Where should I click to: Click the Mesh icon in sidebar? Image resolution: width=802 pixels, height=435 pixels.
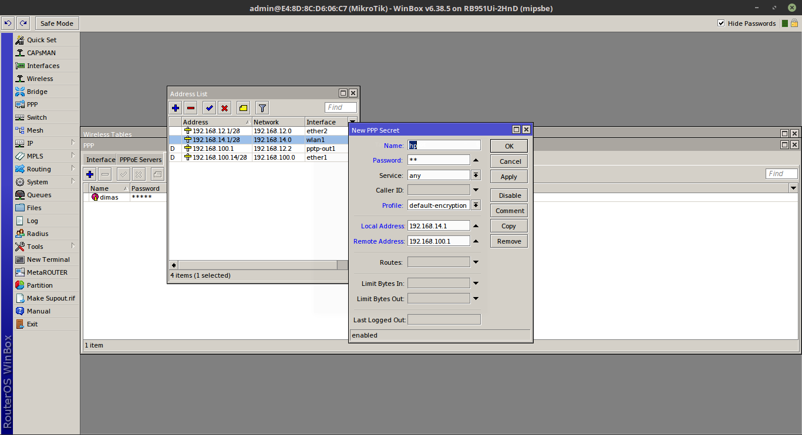pos(20,130)
